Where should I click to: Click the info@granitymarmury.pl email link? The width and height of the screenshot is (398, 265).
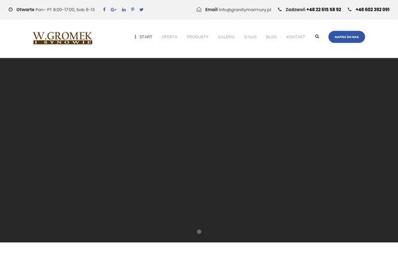pyautogui.click(x=245, y=10)
